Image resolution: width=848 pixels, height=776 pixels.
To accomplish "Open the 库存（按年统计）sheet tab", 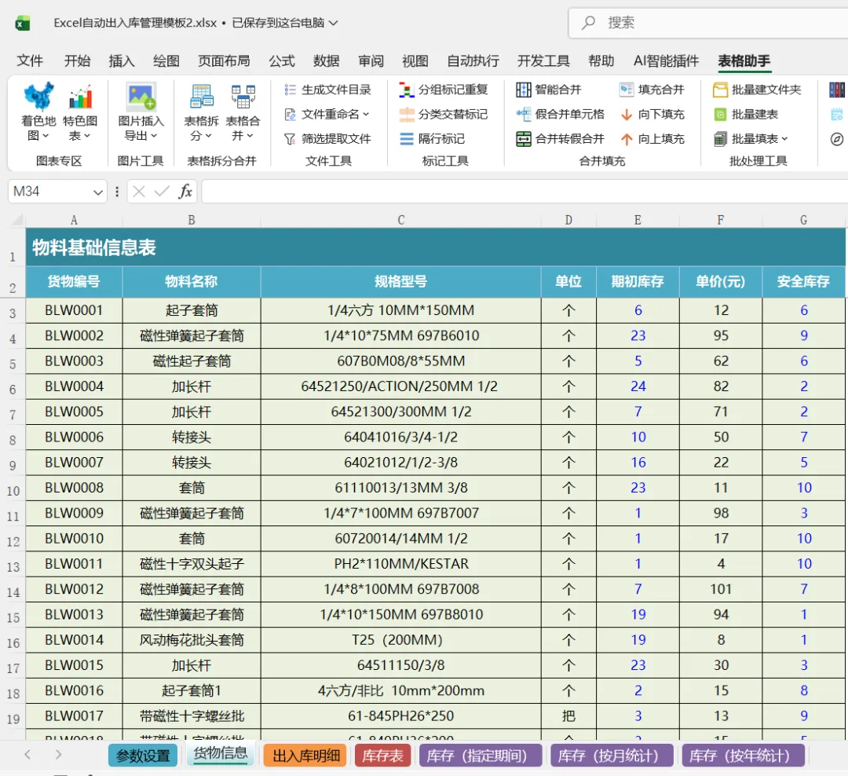I will pyautogui.click(x=743, y=756).
